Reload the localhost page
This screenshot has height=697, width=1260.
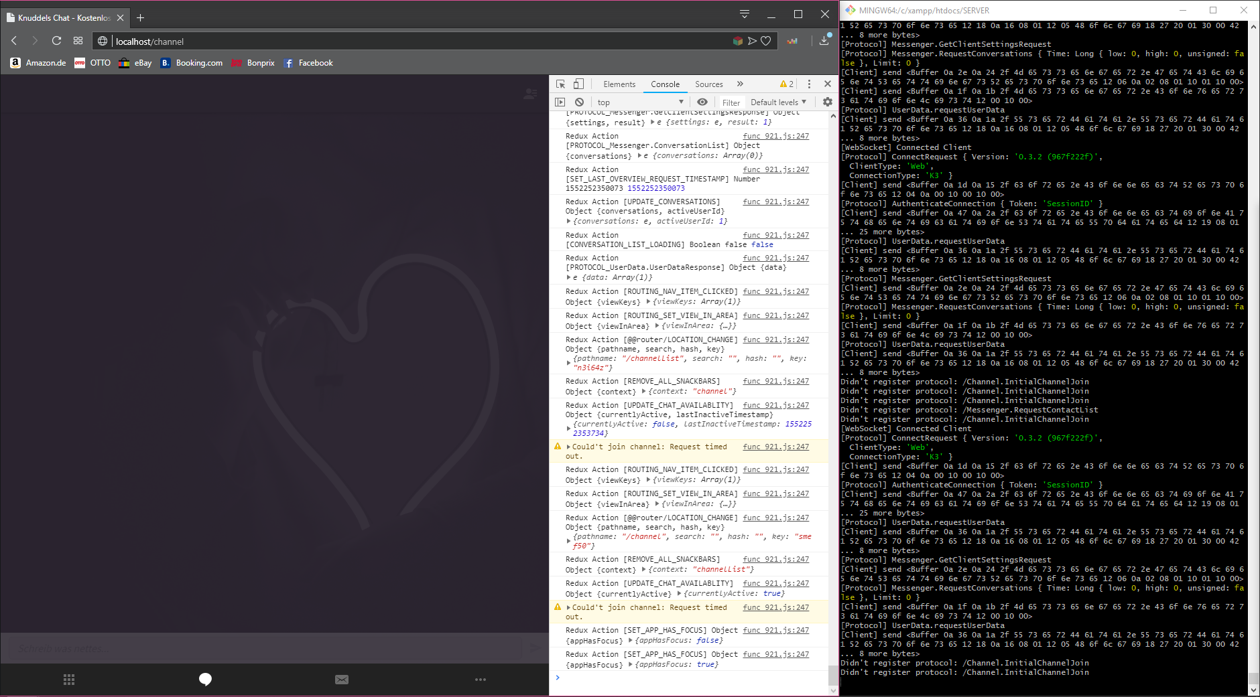56,41
